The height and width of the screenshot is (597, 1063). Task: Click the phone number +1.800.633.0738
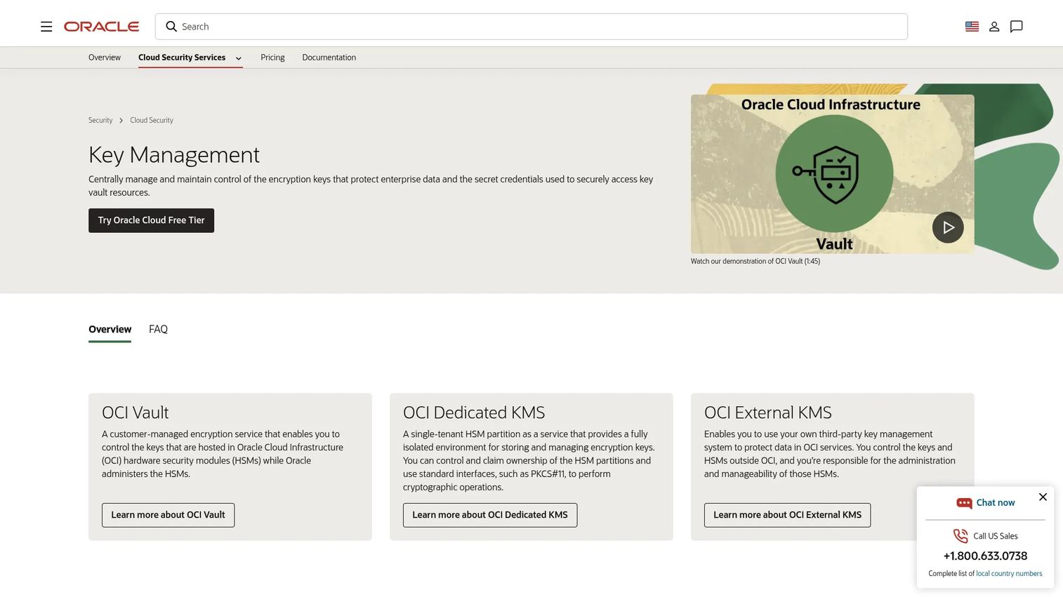[985, 556]
